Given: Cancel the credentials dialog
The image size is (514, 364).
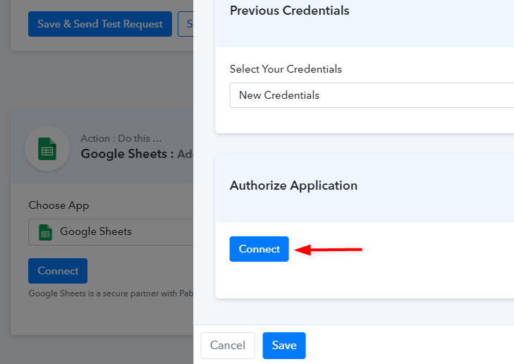Looking at the screenshot, I should [x=228, y=346].
